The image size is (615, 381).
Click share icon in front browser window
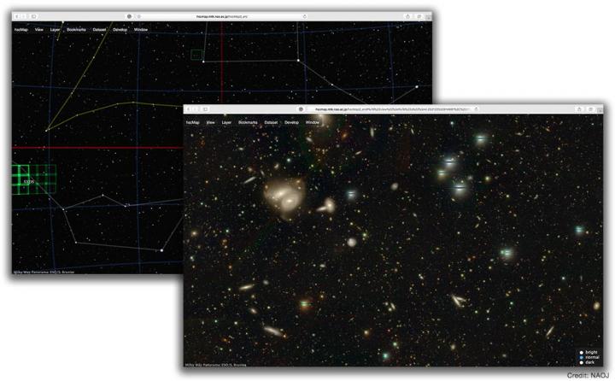[579, 109]
